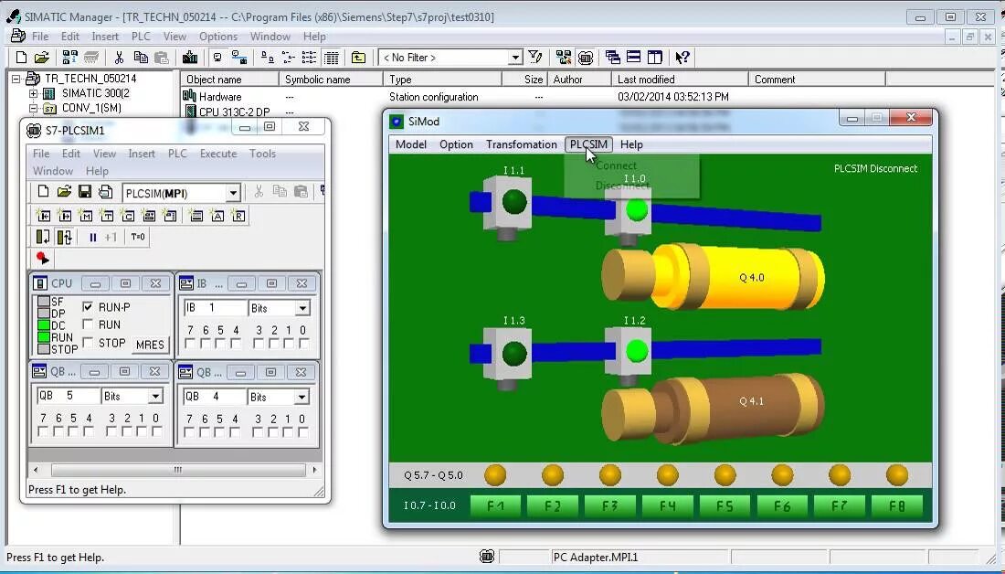Open Model menu in SiMod
The height and width of the screenshot is (574, 1005).
(411, 144)
